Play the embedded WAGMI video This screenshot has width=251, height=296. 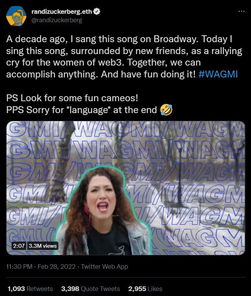(x=126, y=188)
